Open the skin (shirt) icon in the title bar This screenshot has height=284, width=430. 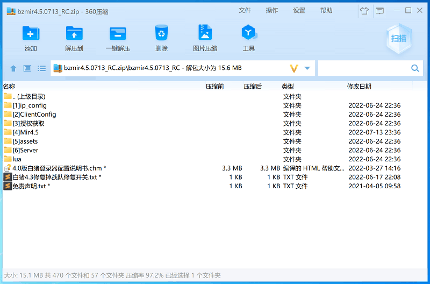point(364,11)
